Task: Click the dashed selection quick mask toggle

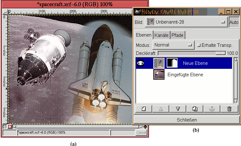Action: coord(5,126)
